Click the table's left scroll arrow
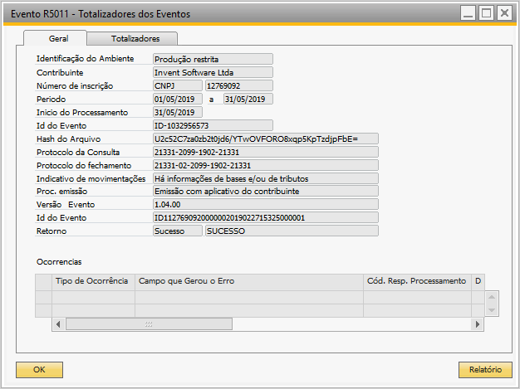The image size is (520, 389). pyautogui.click(x=58, y=323)
